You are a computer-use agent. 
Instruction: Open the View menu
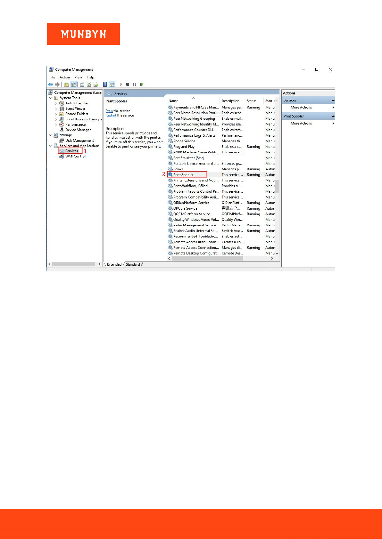(x=78, y=77)
